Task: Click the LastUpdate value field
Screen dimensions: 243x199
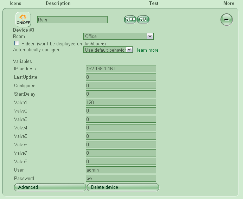Action: pos(121,77)
